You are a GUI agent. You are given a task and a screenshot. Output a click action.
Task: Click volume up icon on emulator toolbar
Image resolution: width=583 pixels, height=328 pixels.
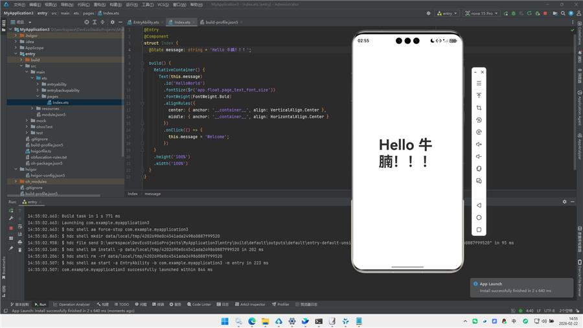(479, 144)
